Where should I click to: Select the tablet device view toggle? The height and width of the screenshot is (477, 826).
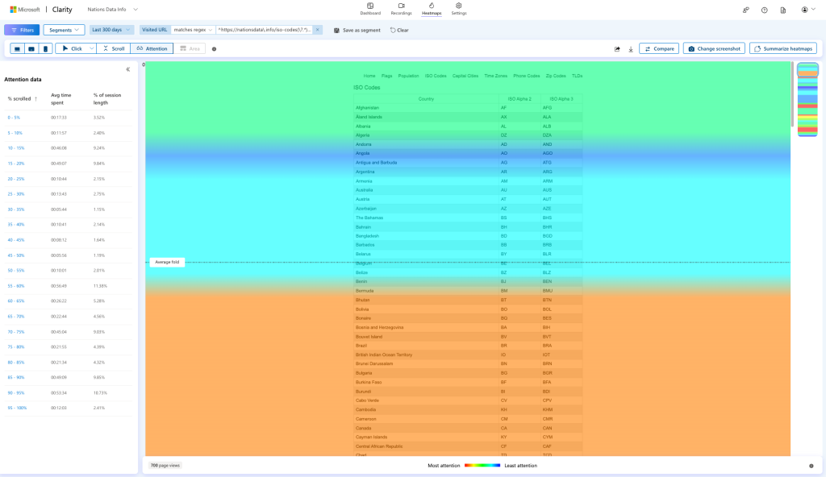[31, 48]
